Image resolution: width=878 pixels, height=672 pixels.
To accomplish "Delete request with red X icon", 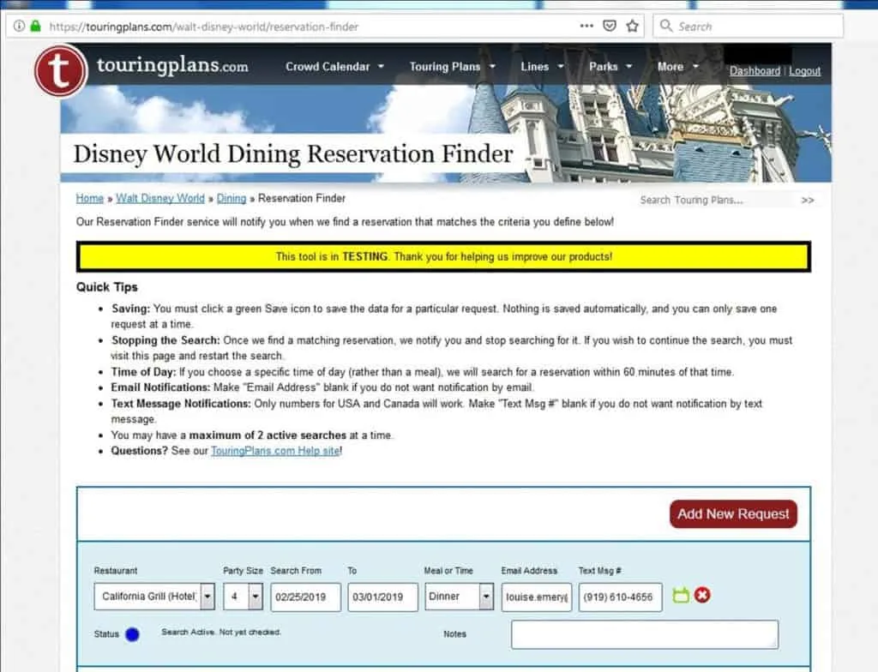I will pos(702,595).
